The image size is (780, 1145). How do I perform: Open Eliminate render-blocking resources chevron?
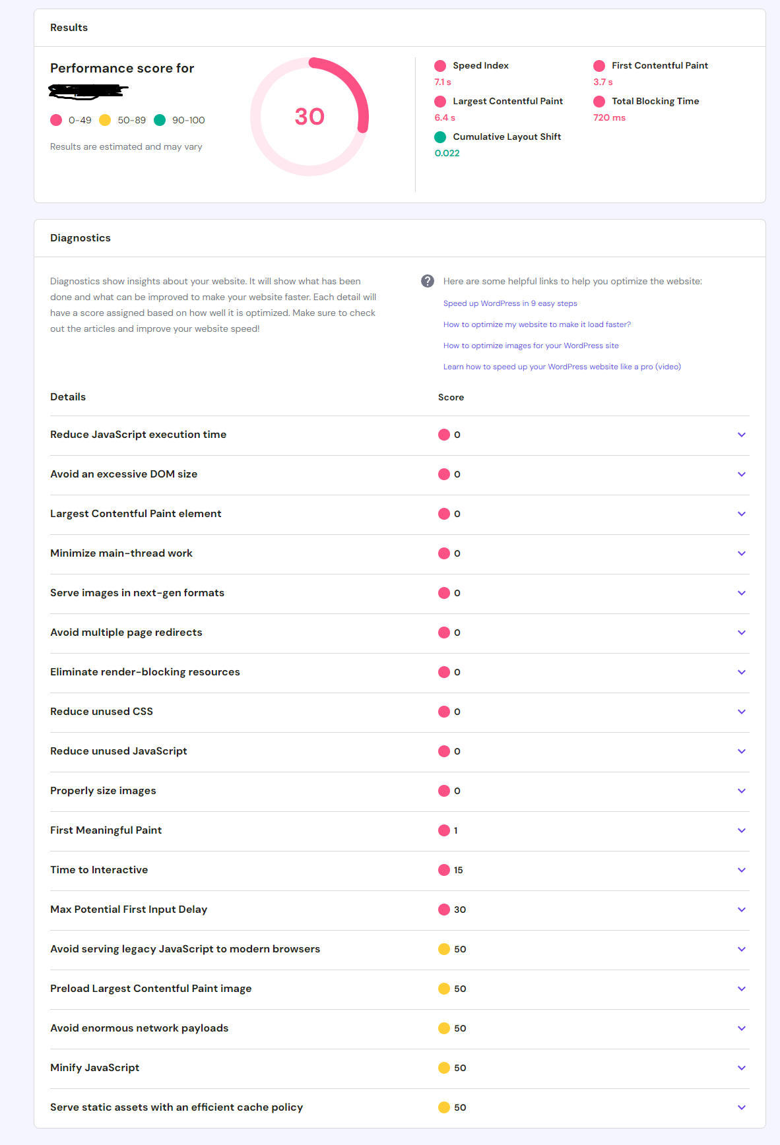[x=742, y=672]
